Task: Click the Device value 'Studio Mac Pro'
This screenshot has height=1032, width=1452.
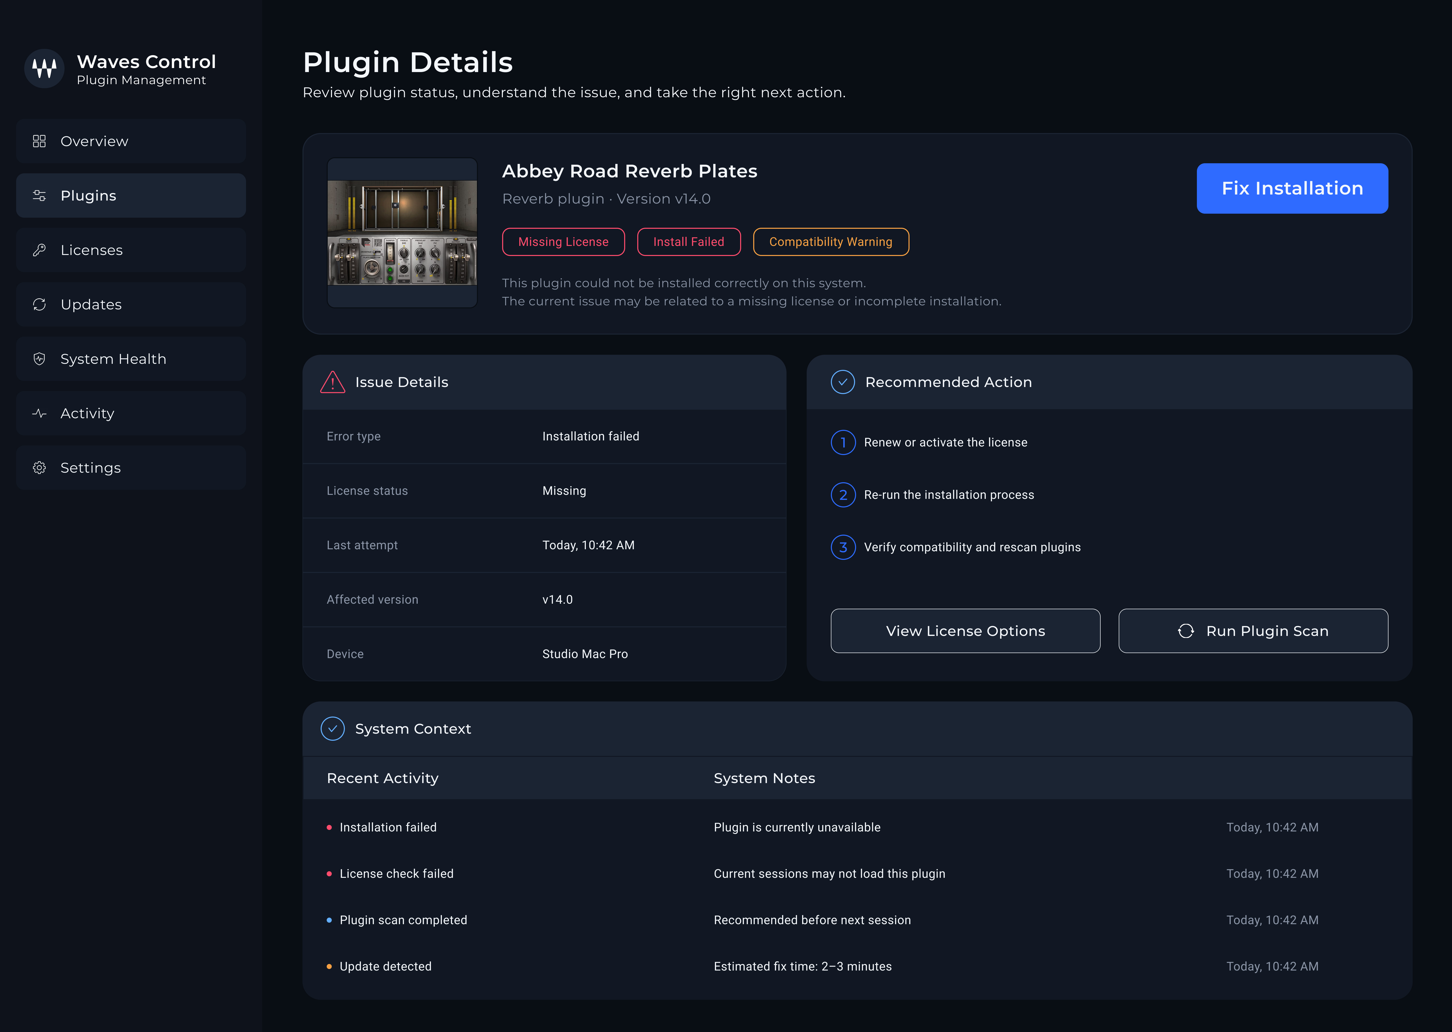Action: pyautogui.click(x=585, y=654)
